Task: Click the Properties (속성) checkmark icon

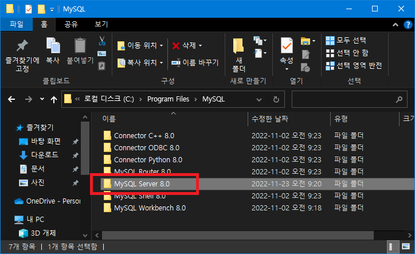Action: (287, 45)
